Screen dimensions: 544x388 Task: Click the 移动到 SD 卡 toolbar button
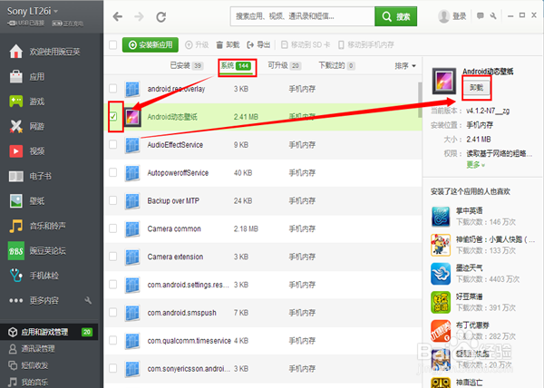coord(306,44)
